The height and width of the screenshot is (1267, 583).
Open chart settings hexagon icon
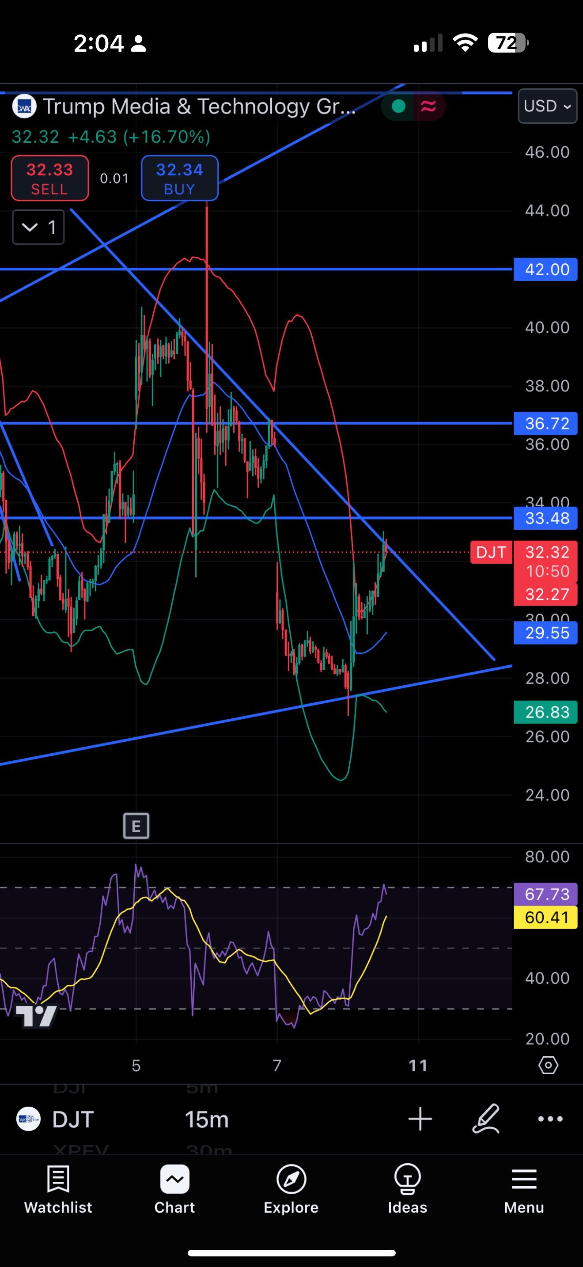548,1065
